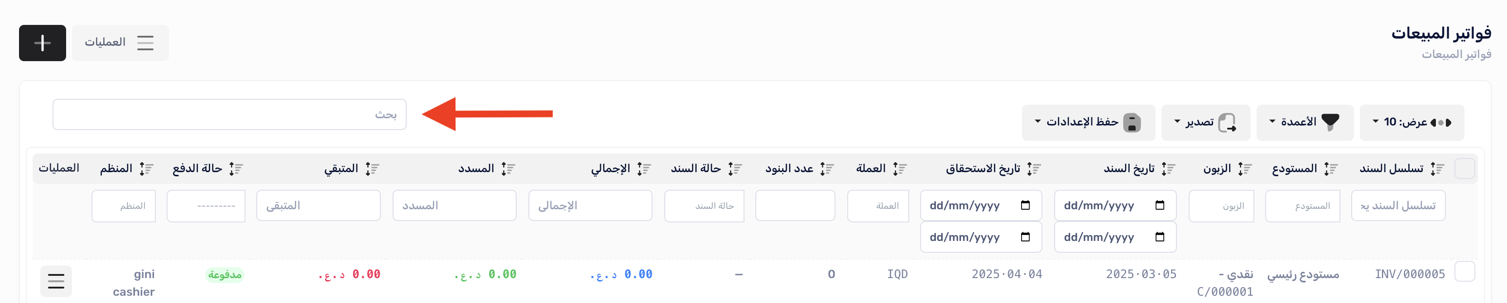
Task: Open the العمليات operations menu
Action: pyautogui.click(x=120, y=43)
